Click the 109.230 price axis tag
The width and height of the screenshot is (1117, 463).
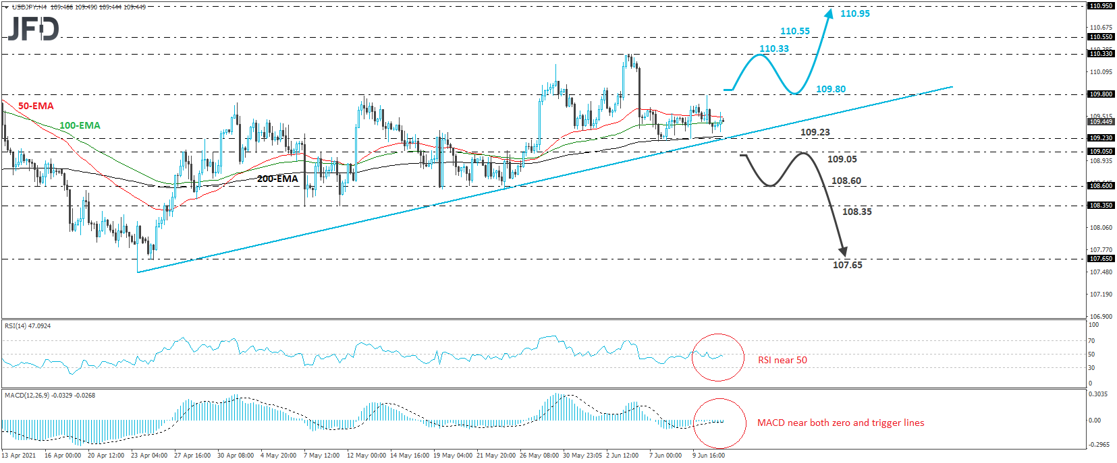[x=1101, y=138]
